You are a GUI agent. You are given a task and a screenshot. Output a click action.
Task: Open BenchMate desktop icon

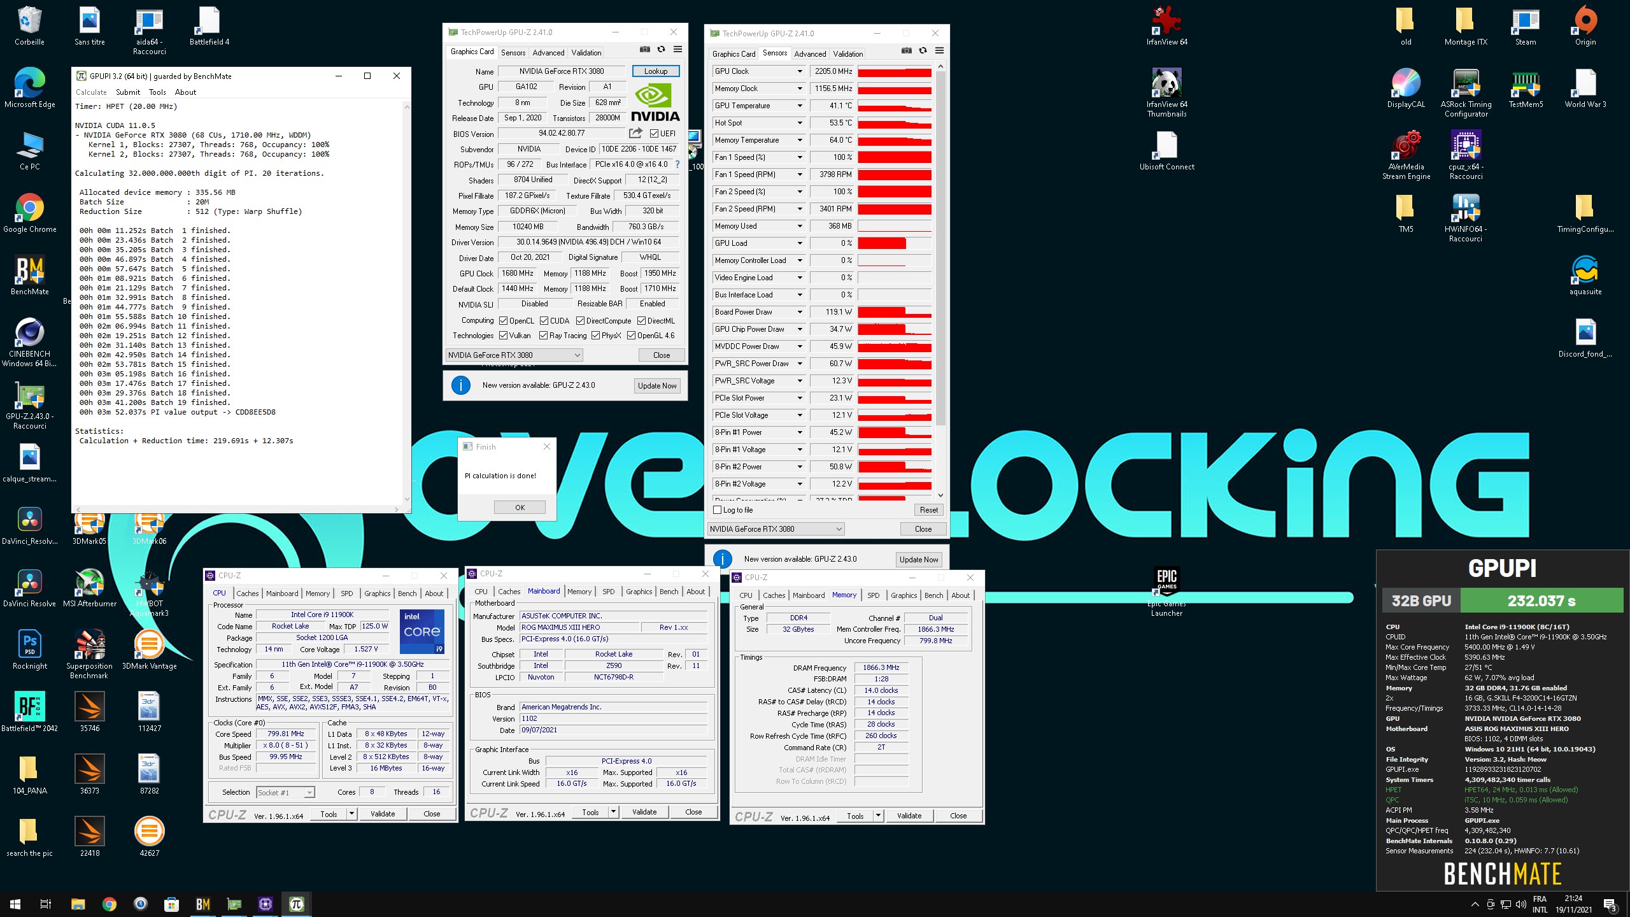(x=29, y=276)
